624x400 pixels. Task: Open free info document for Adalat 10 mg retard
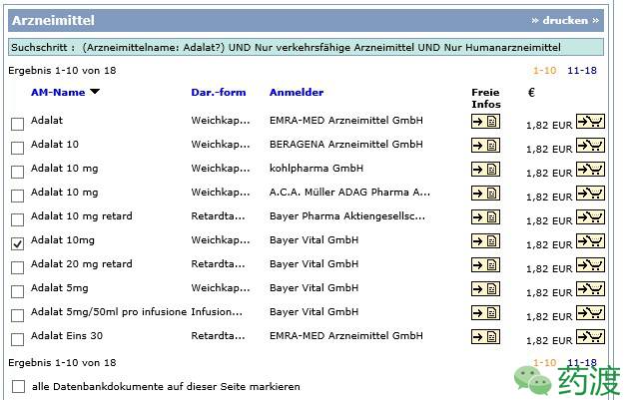tap(485, 217)
